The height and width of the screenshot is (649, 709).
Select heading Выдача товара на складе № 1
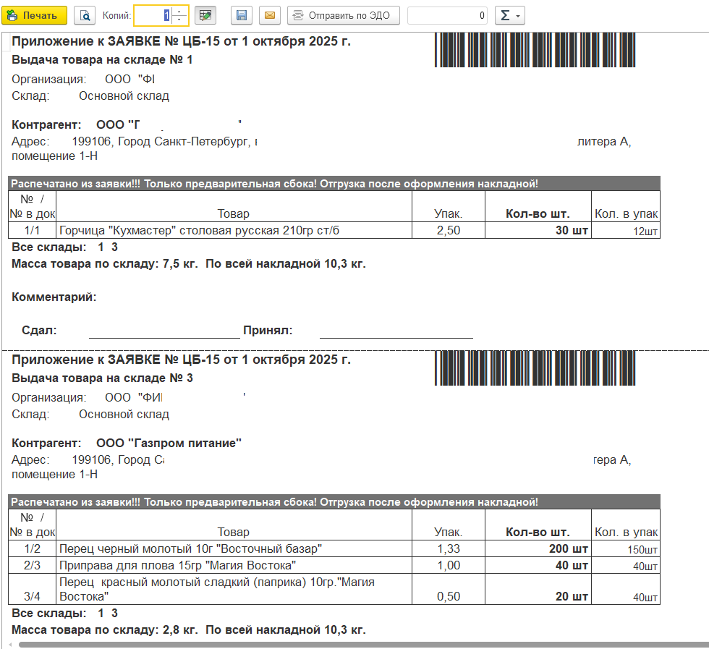[102, 60]
